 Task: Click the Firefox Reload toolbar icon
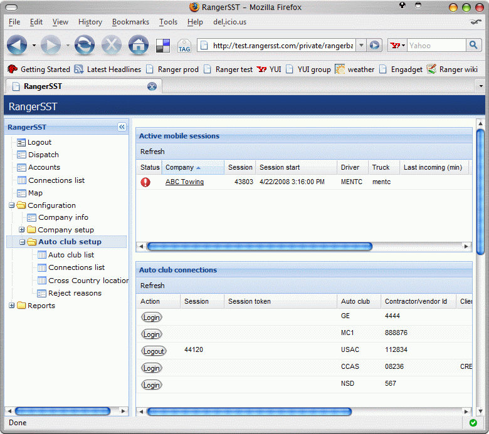coord(84,45)
